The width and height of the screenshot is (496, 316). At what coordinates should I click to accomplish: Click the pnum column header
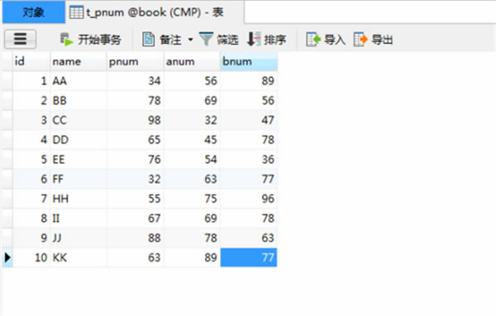coord(135,61)
